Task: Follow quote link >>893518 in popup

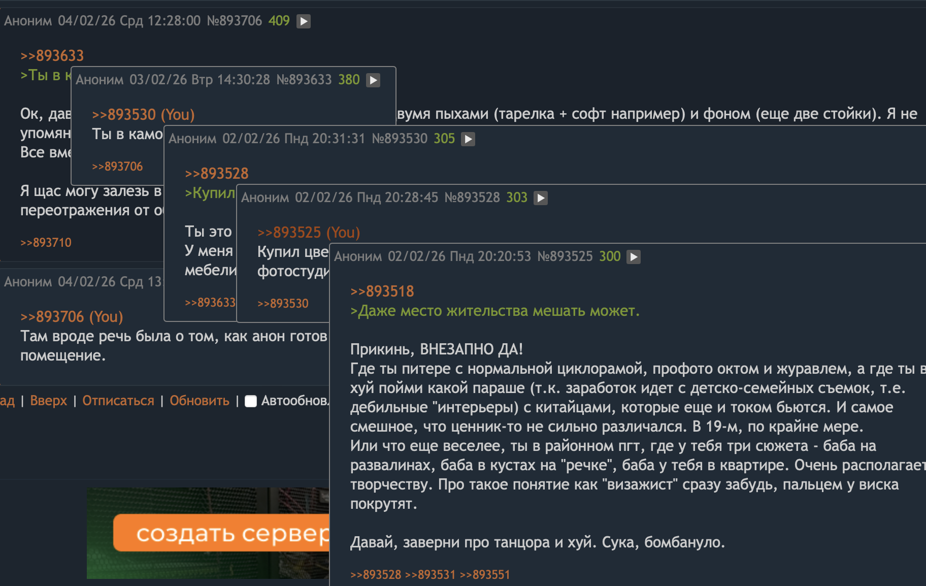Action: click(382, 291)
